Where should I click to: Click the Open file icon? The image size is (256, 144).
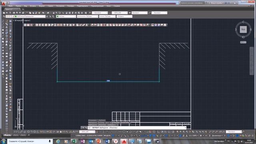[x=7, y=13]
